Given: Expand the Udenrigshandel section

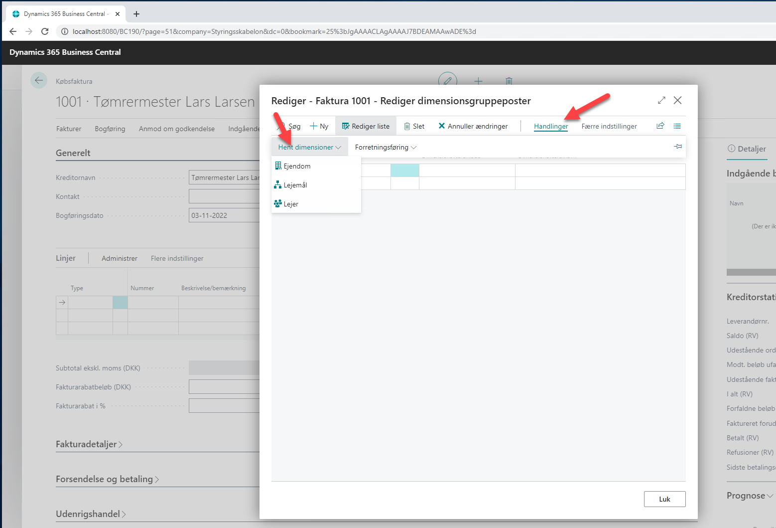Looking at the screenshot, I should click(x=91, y=514).
